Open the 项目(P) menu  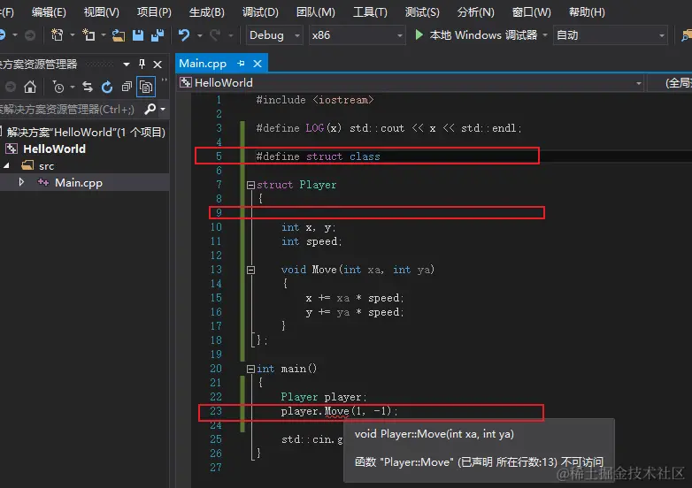(x=154, y=11)
